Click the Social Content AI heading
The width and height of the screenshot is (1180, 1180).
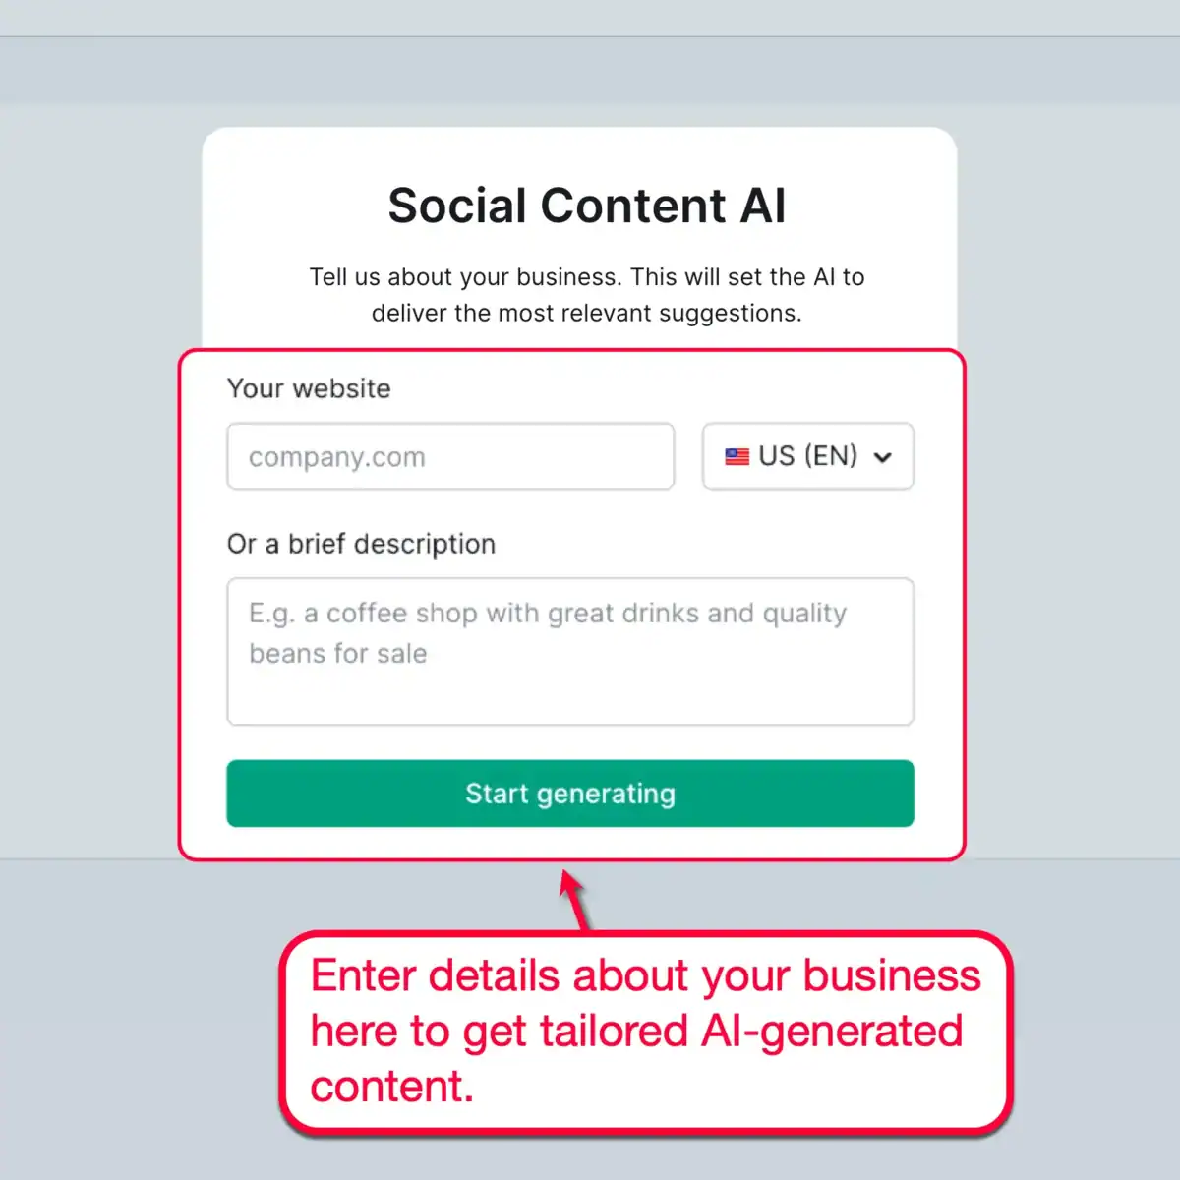click(x=587, y=205)
